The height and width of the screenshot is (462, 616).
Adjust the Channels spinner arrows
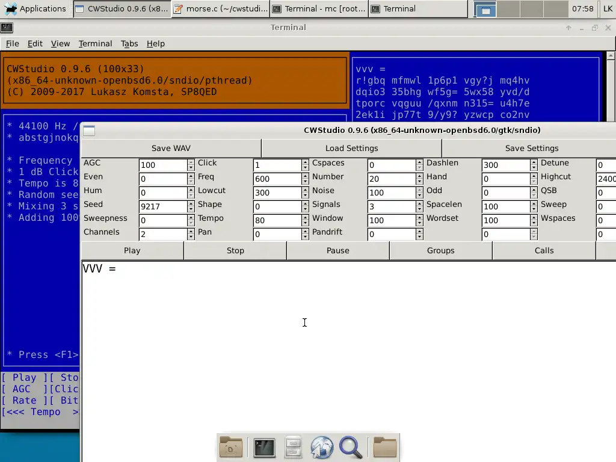pyautogui.click(x=191, y=234)
